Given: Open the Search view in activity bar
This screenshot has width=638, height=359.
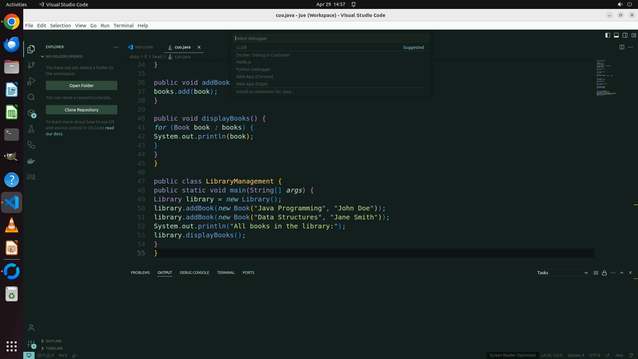Looking at the screenshot, I should pyautogui.click(x=31, y=97).
